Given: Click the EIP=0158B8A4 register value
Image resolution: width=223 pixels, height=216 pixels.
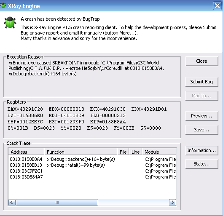Looking at the screenshot, I should 108,122.
